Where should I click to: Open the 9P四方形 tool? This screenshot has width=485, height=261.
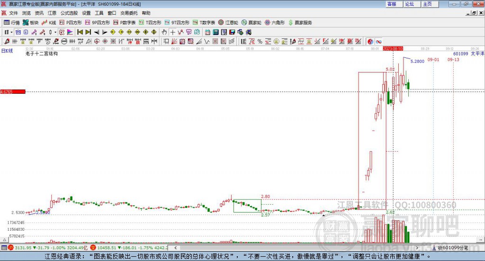coord(98,23)
